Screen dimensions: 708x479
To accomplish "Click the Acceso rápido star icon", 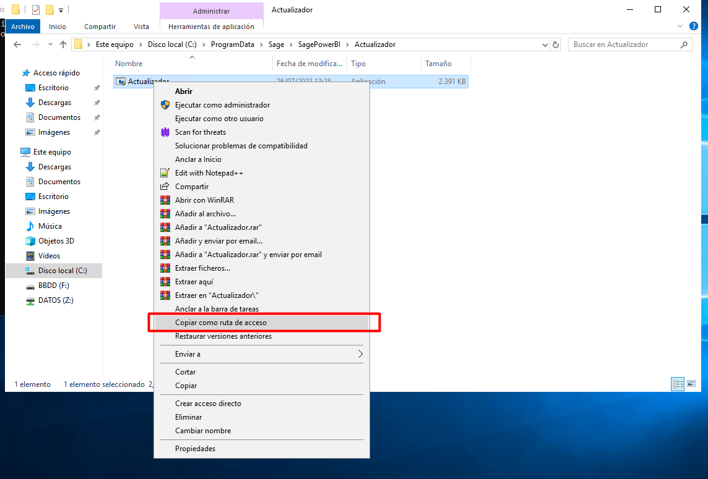I will 26,72.
